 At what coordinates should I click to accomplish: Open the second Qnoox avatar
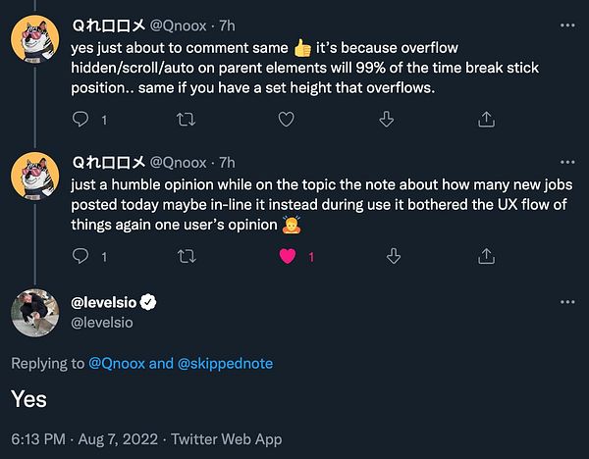pos(37,181)
